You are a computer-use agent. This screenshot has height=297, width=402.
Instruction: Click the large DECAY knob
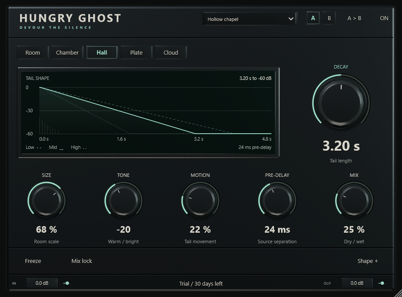[341, 102]
